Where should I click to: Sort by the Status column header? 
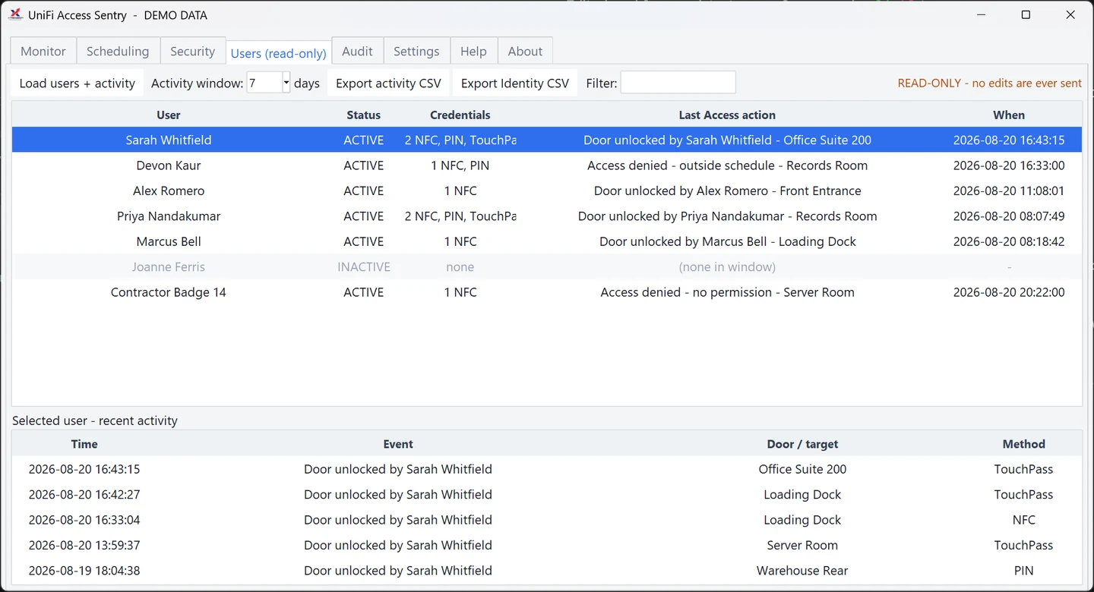click(363, 115)
